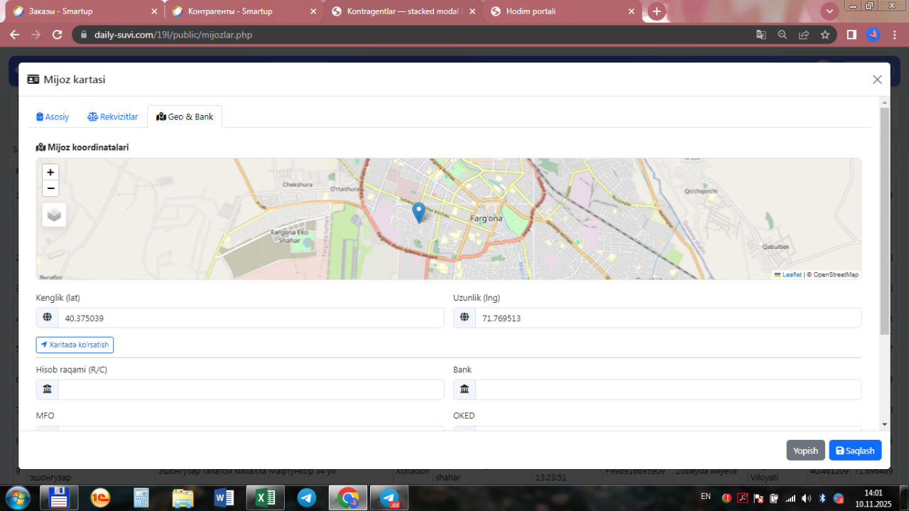This screenshot has height=511, width=909.
Task: Click the Chrome bookmark star icon
Action: click(x=825, y=35)
